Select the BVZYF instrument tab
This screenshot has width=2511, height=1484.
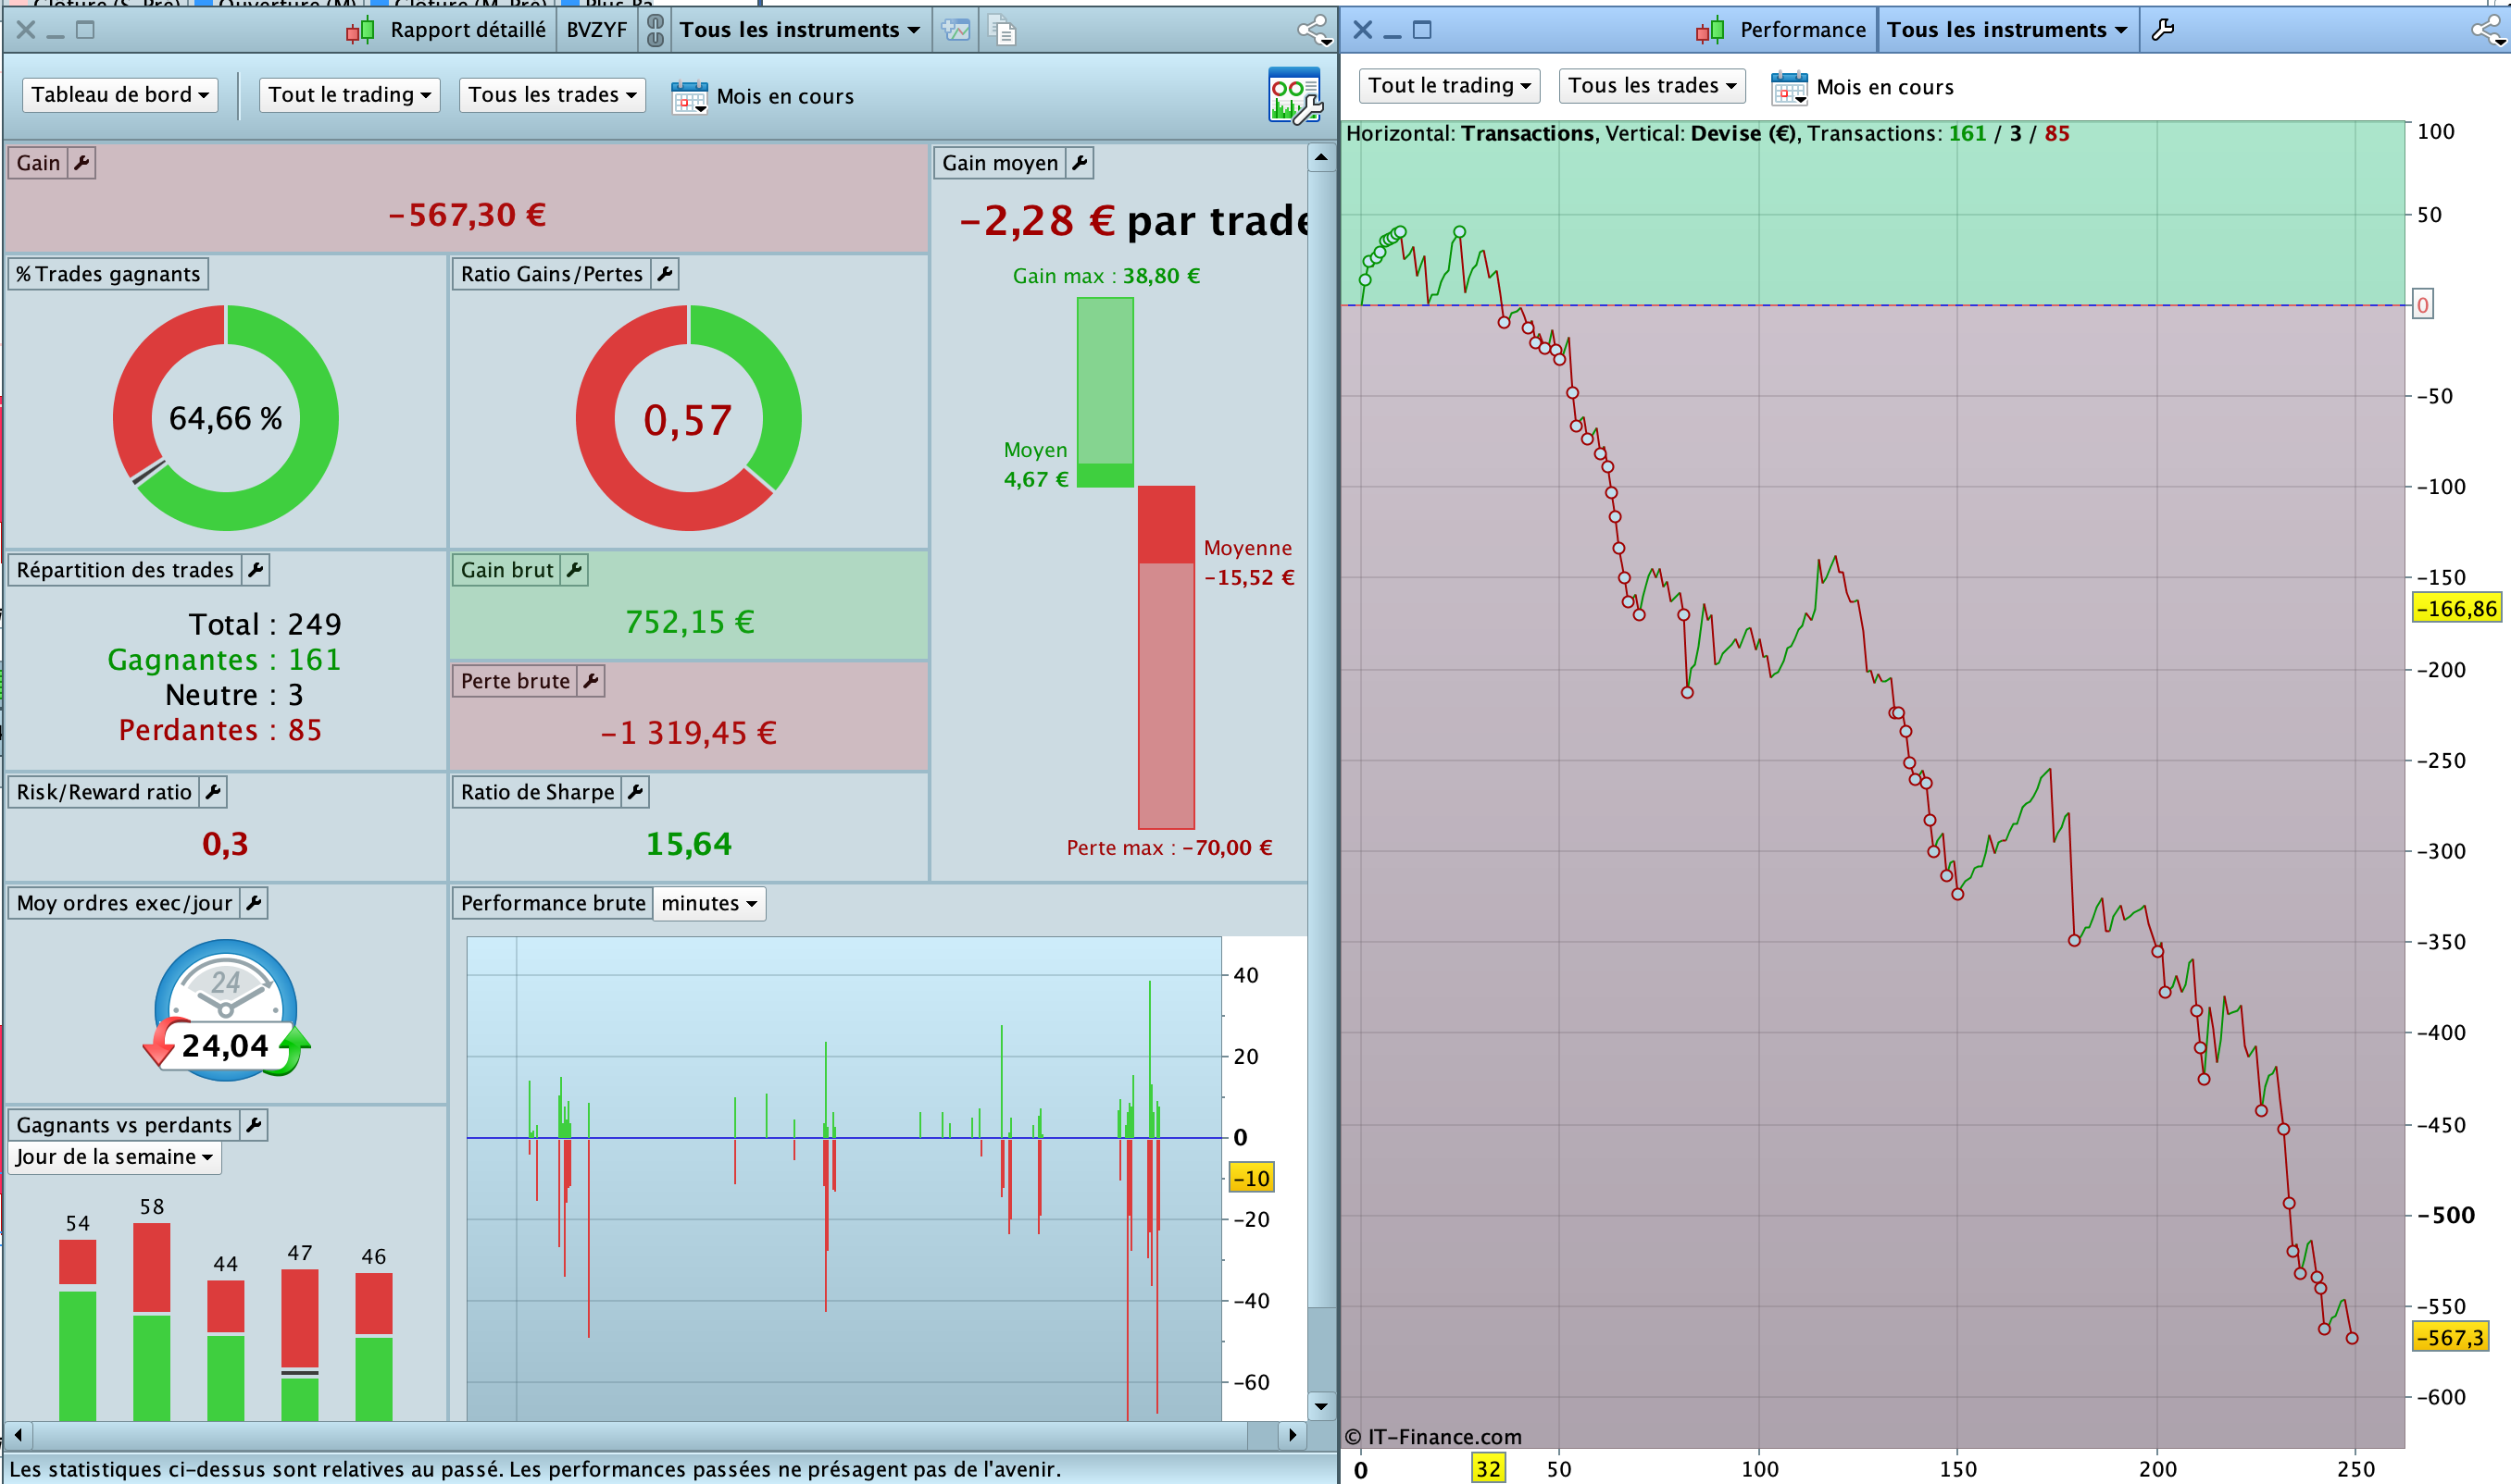596,30
